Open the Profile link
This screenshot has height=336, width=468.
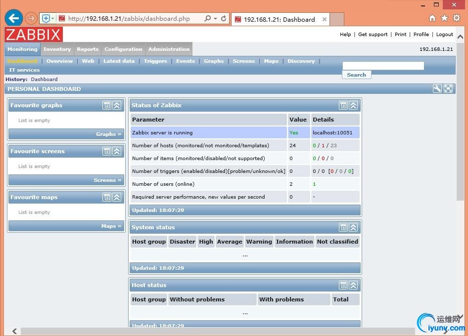tap(421, 35)
